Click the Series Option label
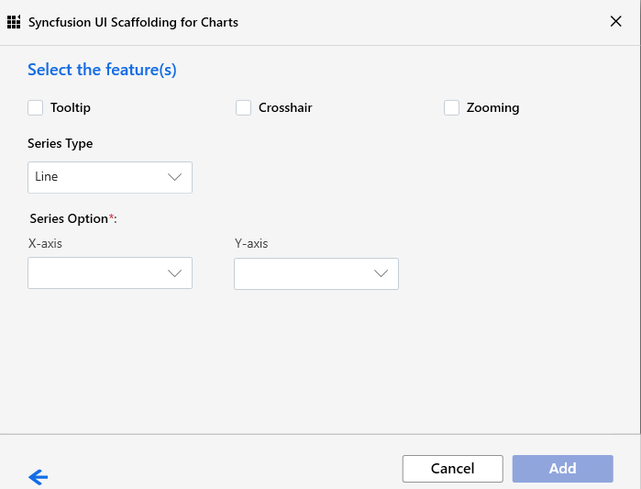 [73, 218]
